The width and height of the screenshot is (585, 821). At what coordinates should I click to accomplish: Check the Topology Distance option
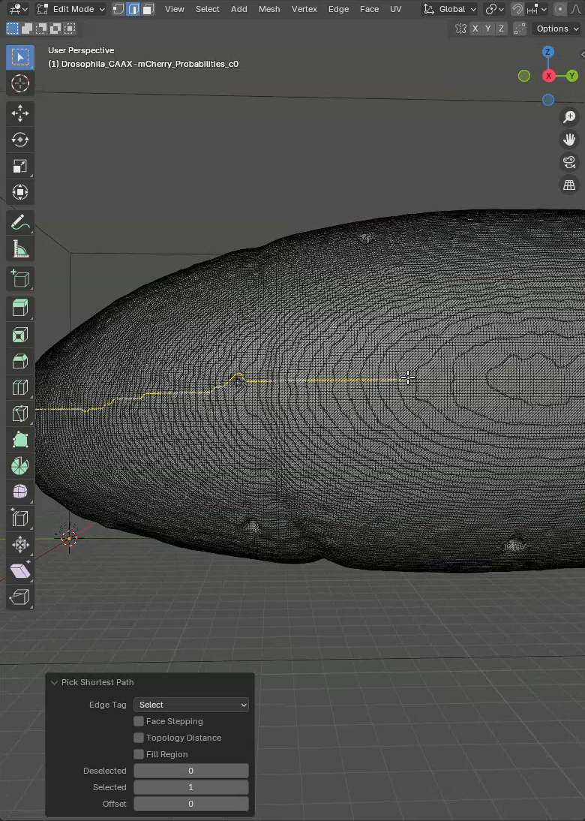139,738
